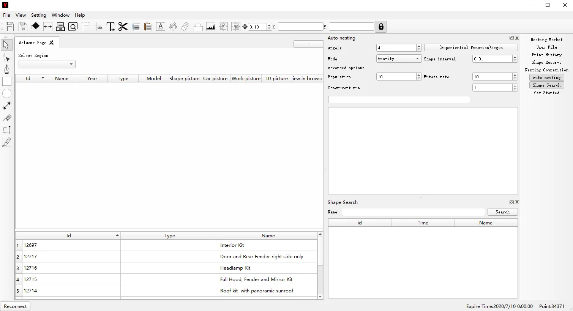Choose the rectangle shape tool
Screen dimensions: 573x311
point(7,81)
